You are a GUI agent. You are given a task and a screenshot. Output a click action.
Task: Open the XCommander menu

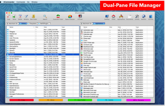pyautogui.click(x=9, y=2)
